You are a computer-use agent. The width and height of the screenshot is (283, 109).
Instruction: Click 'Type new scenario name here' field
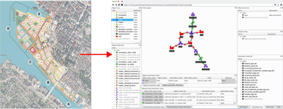[256, 39]
